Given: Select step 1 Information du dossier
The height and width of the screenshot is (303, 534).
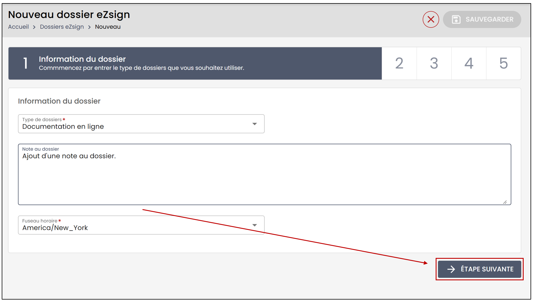Looking at the screenshot, I should point(195,63).
